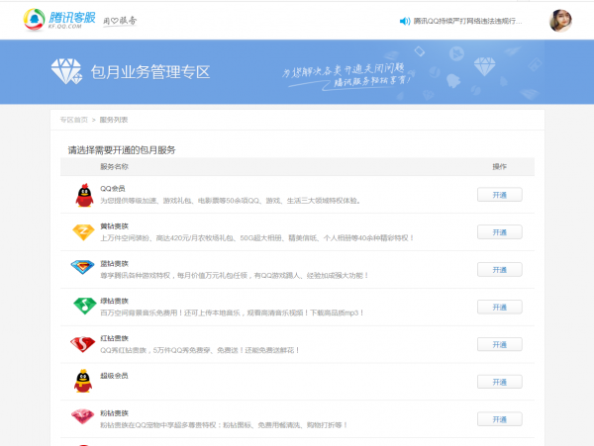The height and width of the screenshot is (446, 594).
Task: Activate 开通 for 红钻贵族
Action: tap(499, 344)
